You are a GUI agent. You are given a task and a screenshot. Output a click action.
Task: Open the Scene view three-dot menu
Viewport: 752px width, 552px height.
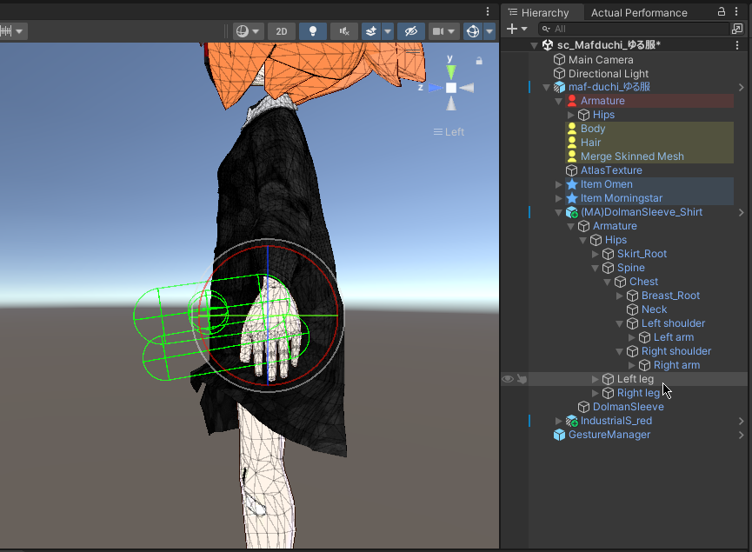click(488, 11)
